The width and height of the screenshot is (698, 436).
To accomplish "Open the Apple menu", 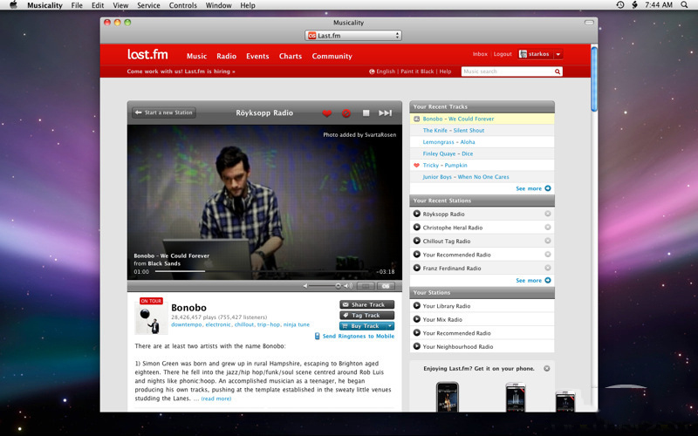I will click(13, 5).
